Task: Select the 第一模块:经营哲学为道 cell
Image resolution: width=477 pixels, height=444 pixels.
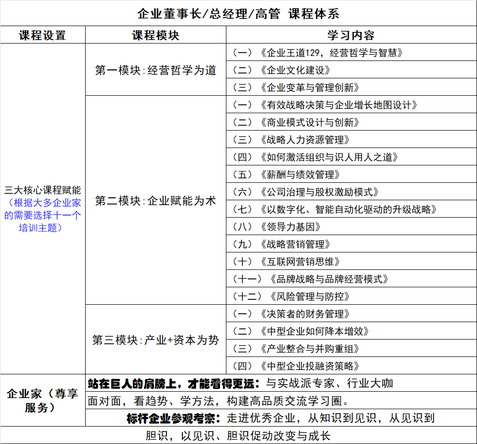Action: click(155, 70)
